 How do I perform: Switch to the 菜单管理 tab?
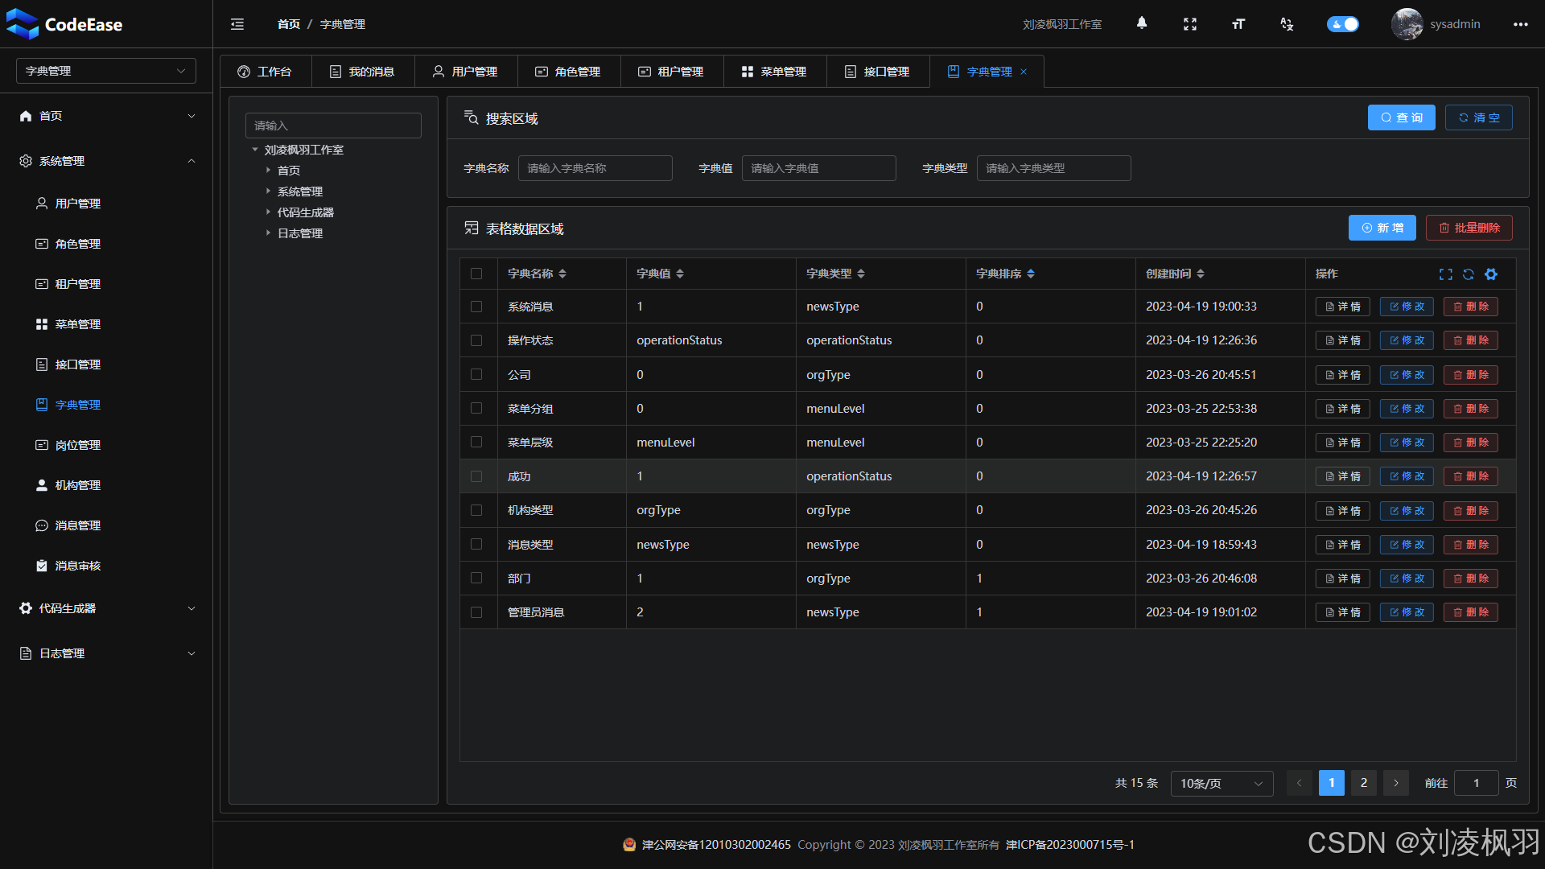(x=774, y=72)
